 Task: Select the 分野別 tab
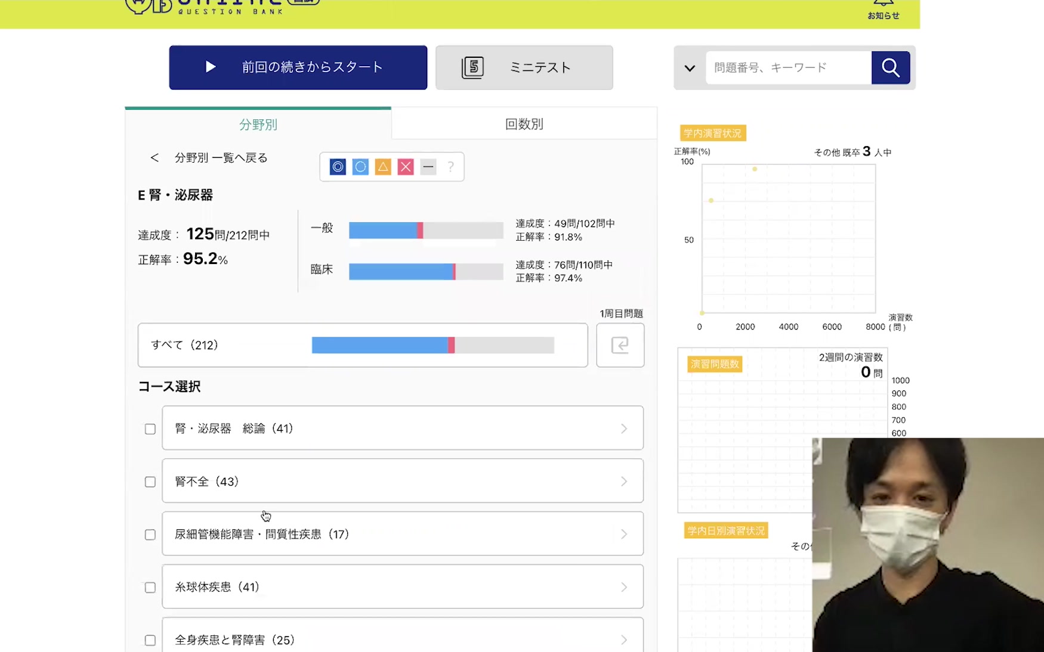click(258, 125)
